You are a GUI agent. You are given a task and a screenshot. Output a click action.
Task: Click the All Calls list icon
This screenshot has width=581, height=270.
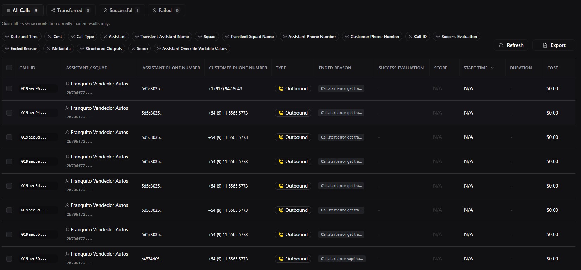click(x=8, y=10)
